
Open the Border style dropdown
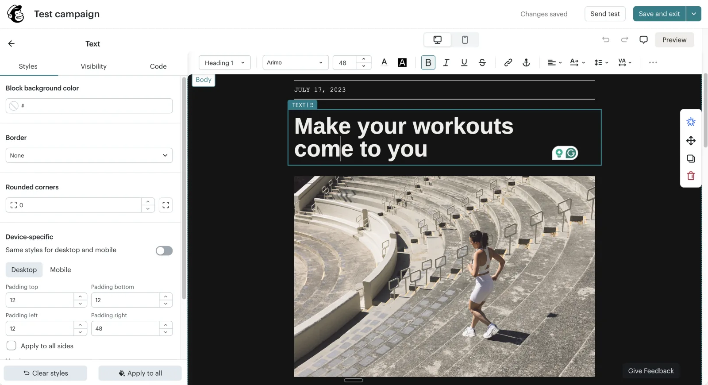point(89,155)
